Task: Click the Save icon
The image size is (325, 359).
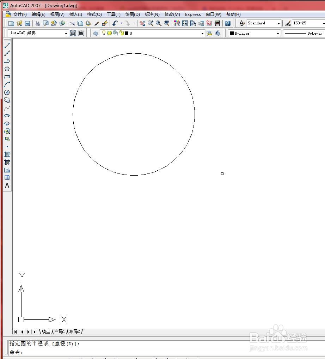Action: (x=27, y=23)
